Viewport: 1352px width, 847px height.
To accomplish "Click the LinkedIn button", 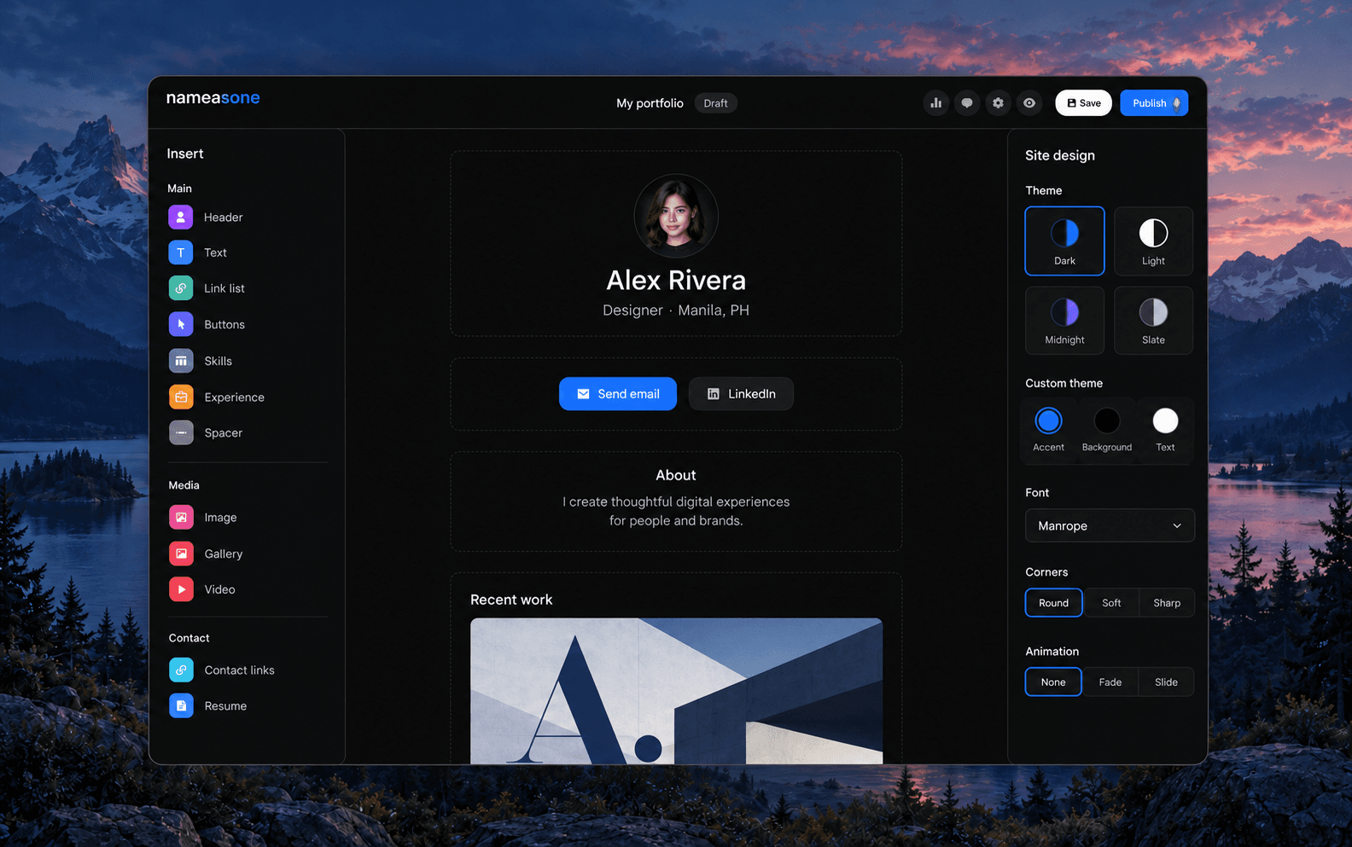I will click(741, 394).
